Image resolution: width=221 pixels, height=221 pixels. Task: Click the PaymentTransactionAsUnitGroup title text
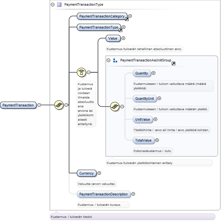146,60
